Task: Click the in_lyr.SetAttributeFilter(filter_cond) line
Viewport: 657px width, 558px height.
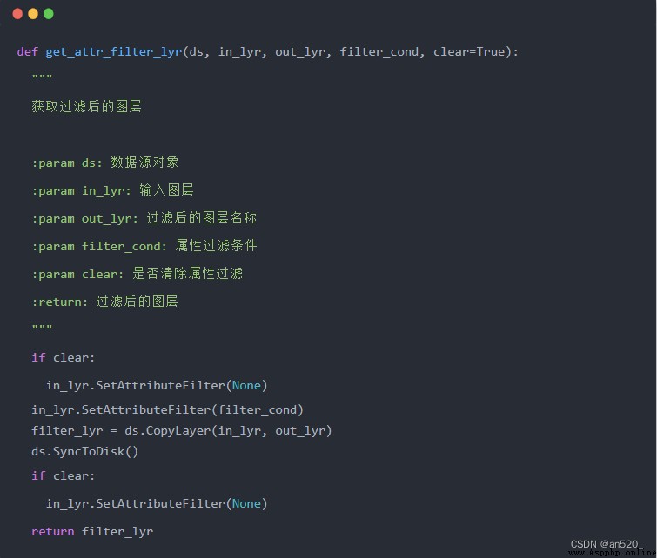Action: (x=167, y=410)
